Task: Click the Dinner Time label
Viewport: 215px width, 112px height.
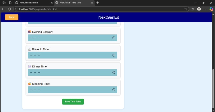Action: click(40, 66)
